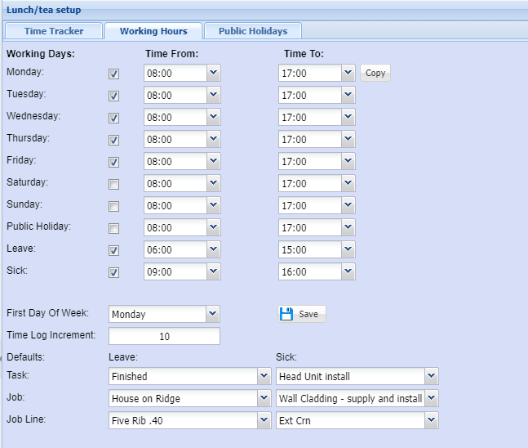The width and height of the screenshot is (528, 448).
Task: Toggle the Monday working day checkbox
Action: pos(114,74)
